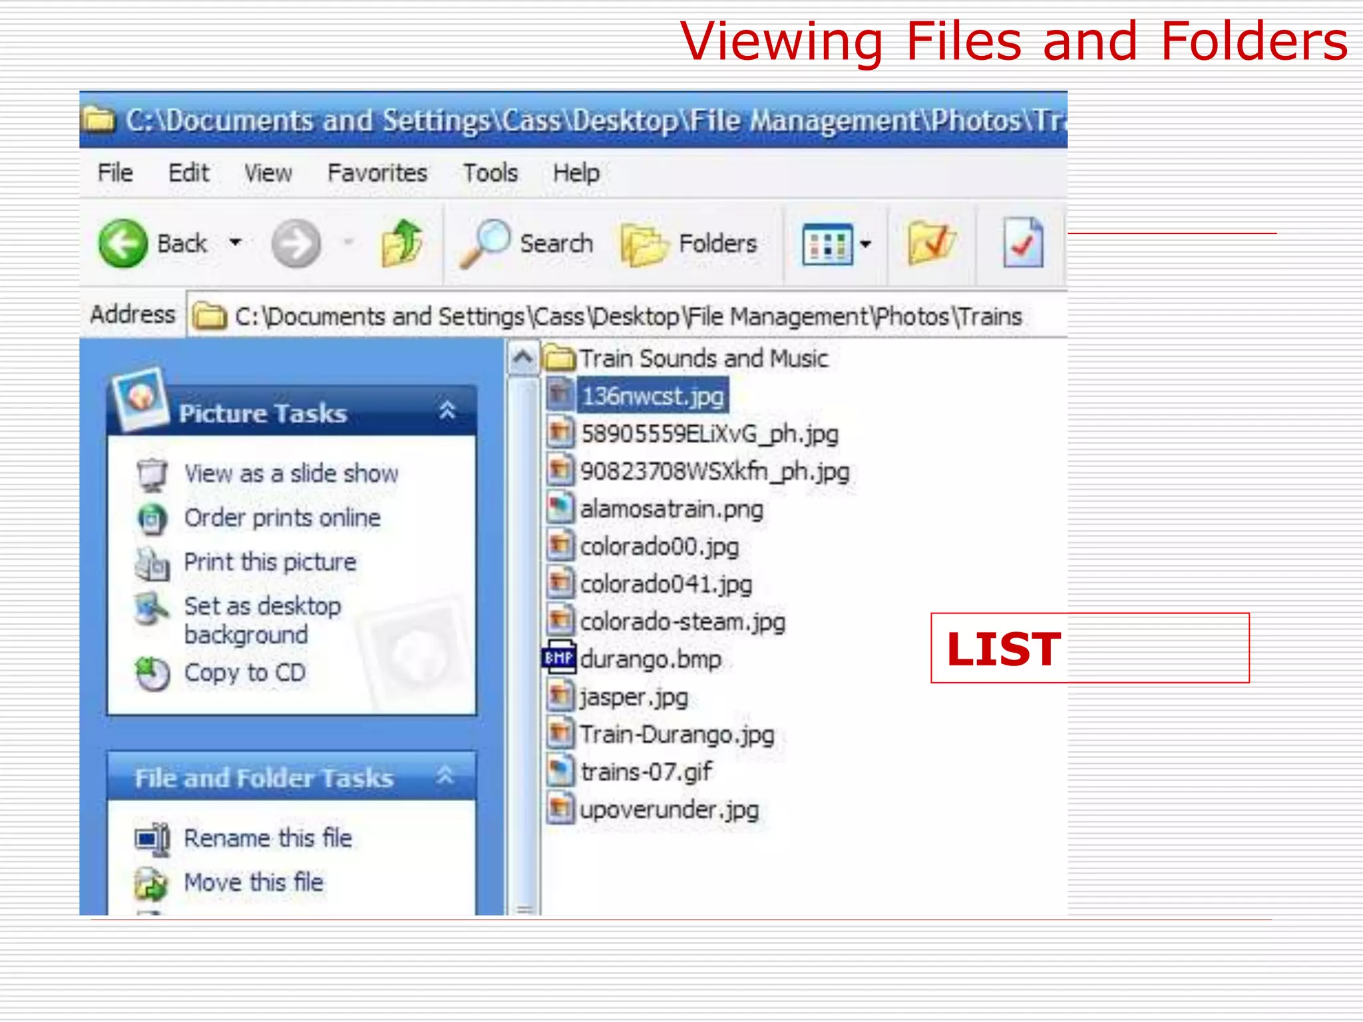The width and height of the screenshot is (1363, 1022).
Task: Click Rename this file link
Action: coord(268,838)
